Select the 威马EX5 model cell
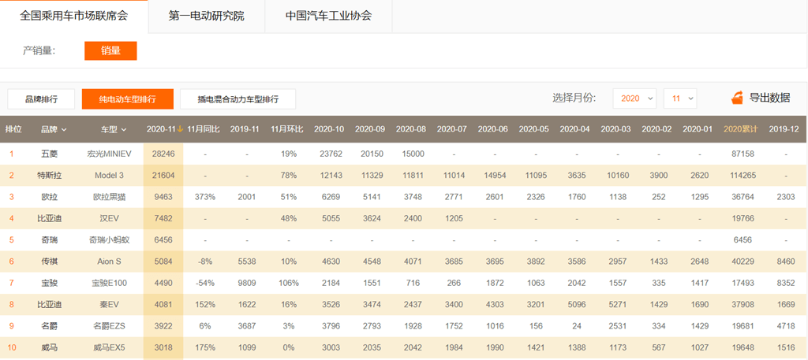 pyautogui.click(x=109, y=348)
